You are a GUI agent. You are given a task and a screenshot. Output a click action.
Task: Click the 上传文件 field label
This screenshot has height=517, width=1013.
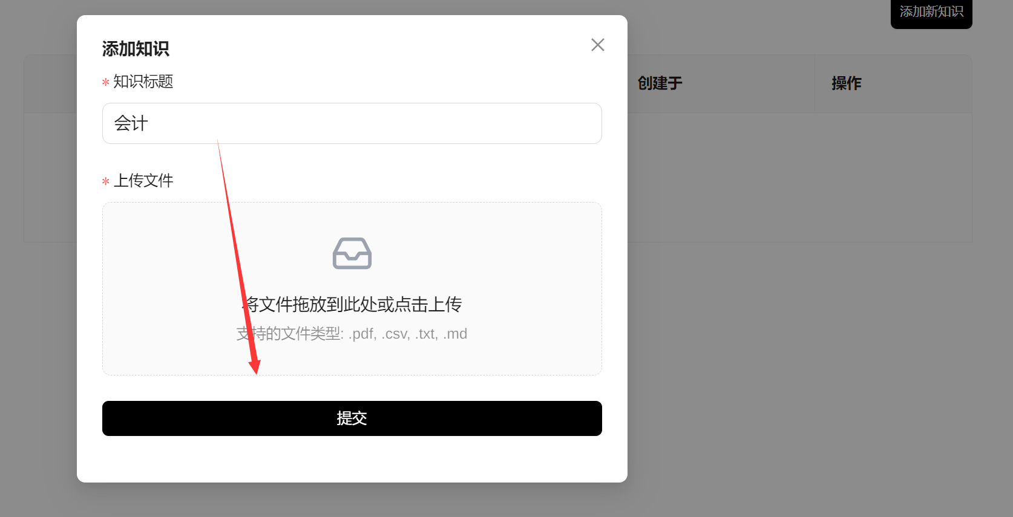143,181
